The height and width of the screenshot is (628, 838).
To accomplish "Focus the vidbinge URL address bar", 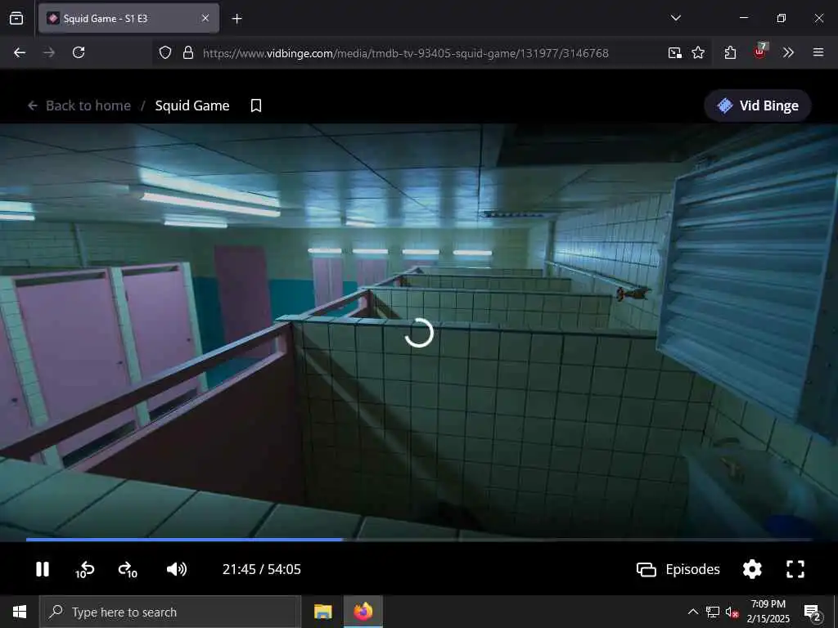I will [405, 53].
